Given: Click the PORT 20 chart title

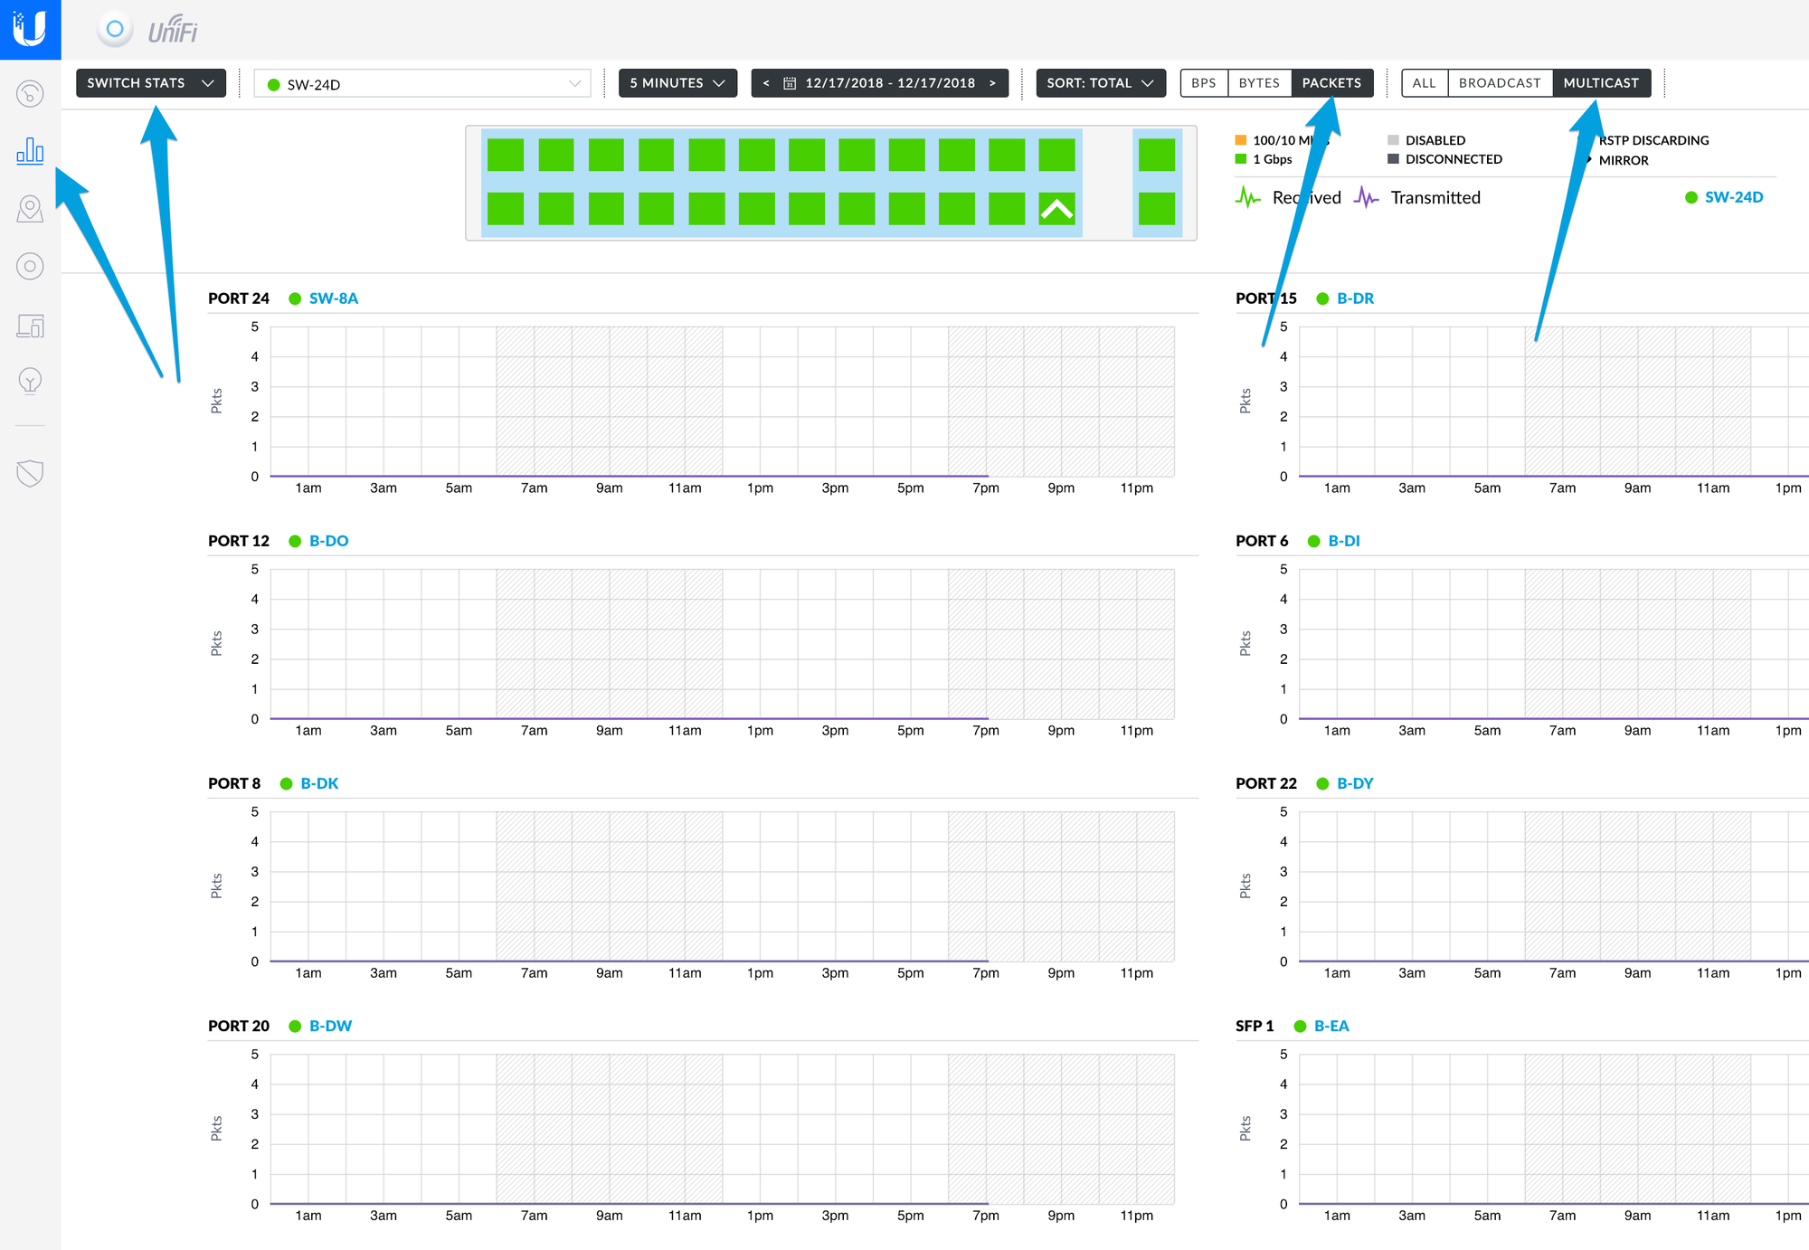Looking at the screenshot, I should tap(239, 1026).
